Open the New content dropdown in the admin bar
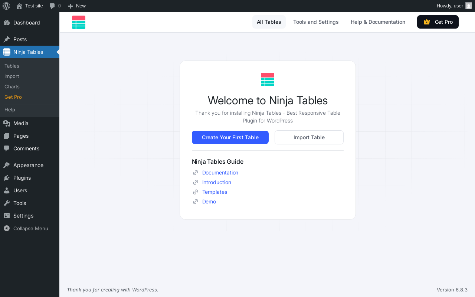Viewport: 475px width, 297px height. pos(77,6)
